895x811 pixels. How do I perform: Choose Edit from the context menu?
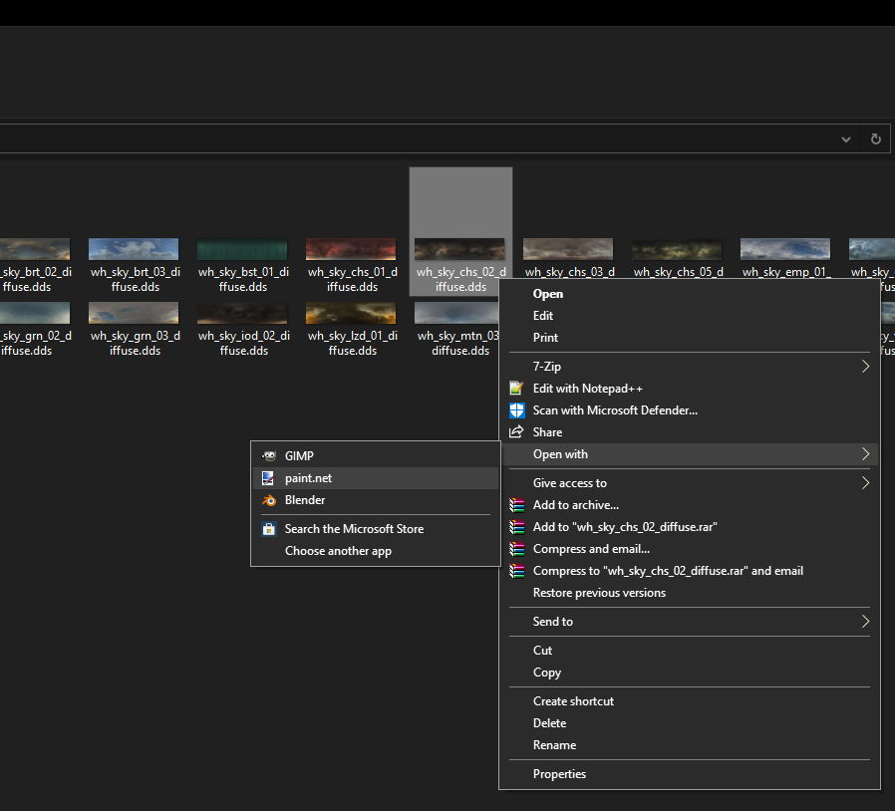point(690,316)
